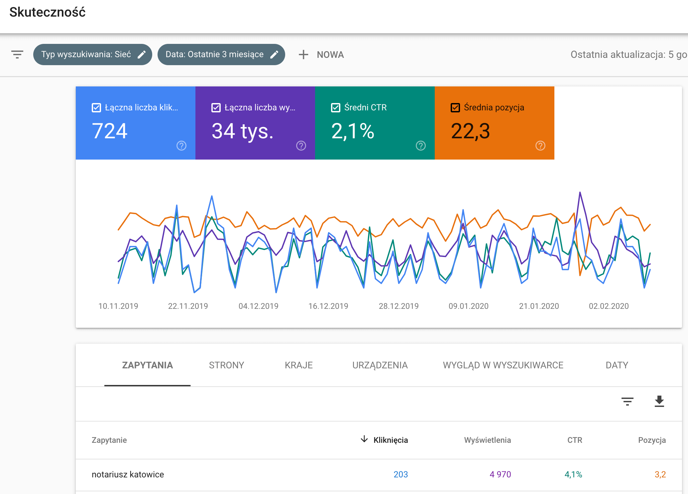Switch to the STRONY tab
Screen dimensions: 688x494
pos(227,365)
